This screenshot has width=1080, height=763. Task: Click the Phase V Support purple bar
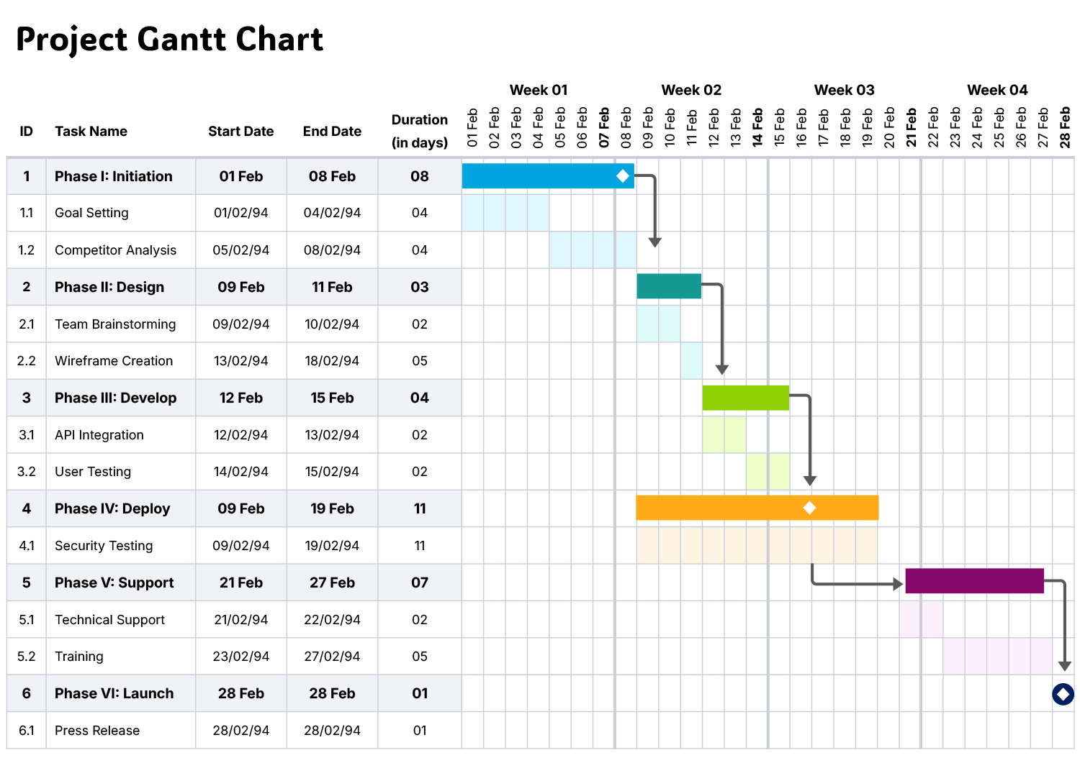tap(973, 581)
